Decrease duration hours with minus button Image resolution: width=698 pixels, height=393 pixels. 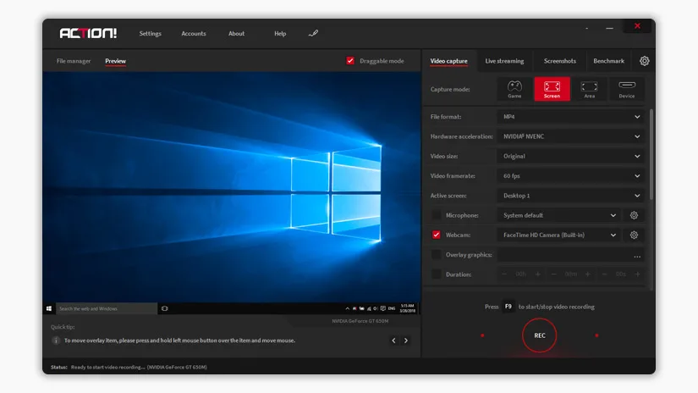(x=504, y=274)
